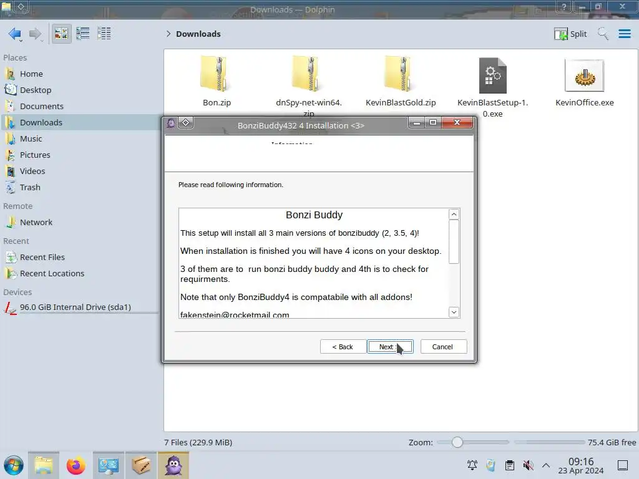Screen dimensions: 639x479
Task: Open Network under Remote
Action: point(79,223)
